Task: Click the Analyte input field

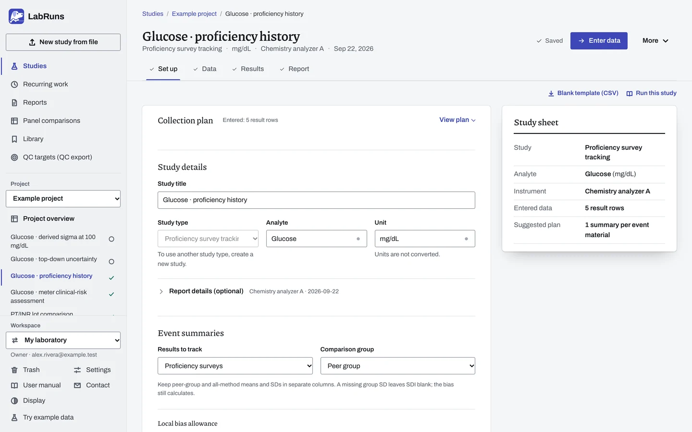Action: click(x=316, y=239)
